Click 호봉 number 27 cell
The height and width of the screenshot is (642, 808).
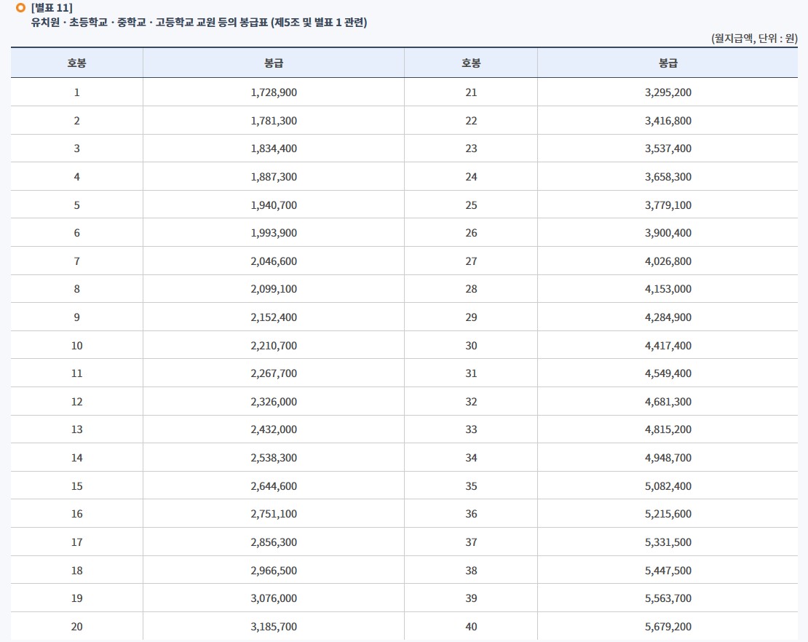pos(471,261)
